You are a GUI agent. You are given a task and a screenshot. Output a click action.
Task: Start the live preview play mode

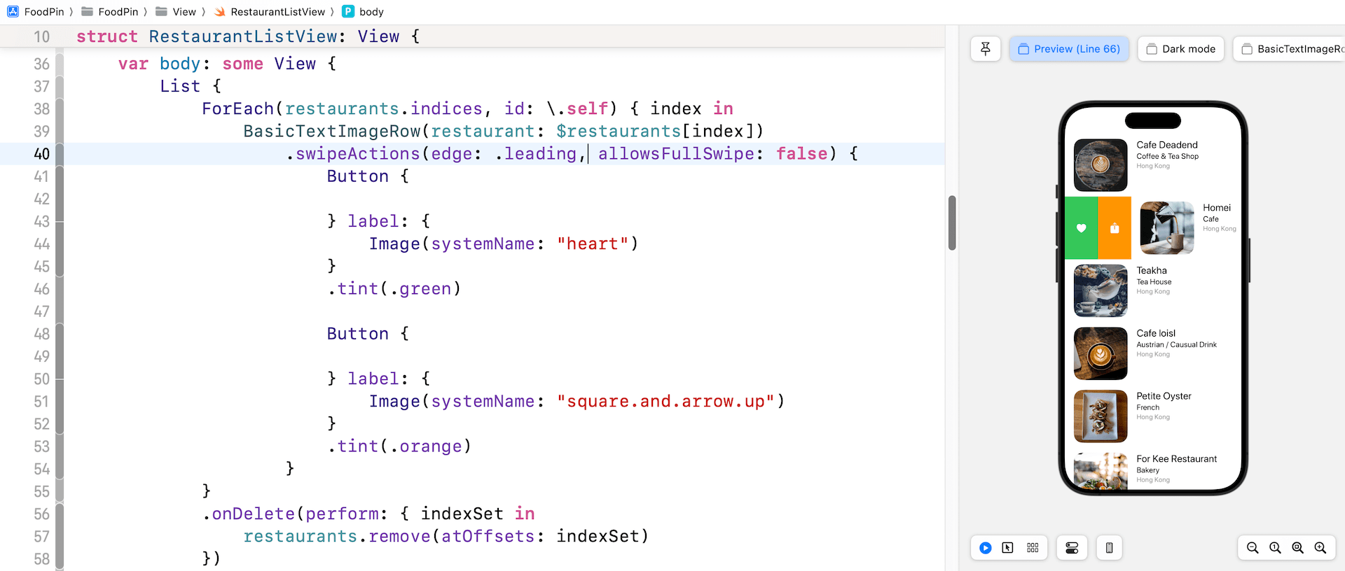click(x=986, y=548)
